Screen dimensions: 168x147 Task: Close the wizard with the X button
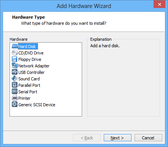click(159, 4)
